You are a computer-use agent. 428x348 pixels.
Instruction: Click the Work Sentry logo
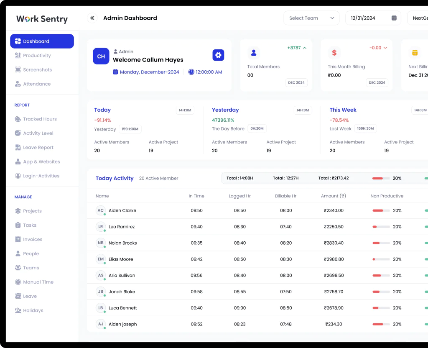[42, 19]
